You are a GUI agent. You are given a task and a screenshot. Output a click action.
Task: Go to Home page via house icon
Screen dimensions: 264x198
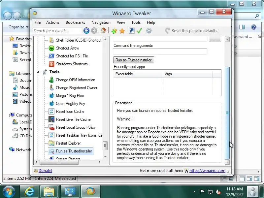(103, 30)
